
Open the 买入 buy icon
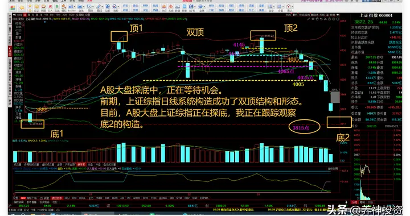(x=50, y=7)
